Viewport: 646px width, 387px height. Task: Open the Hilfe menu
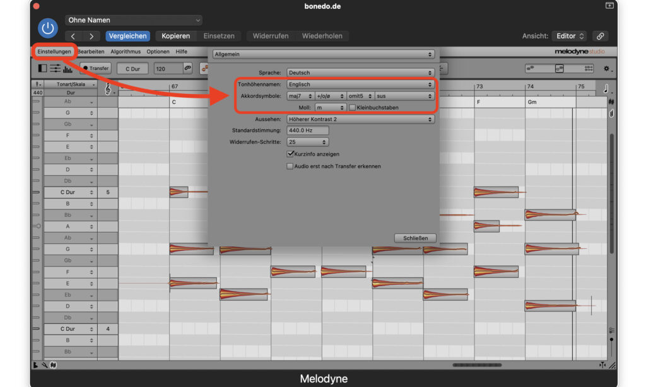tap(181, 52)
